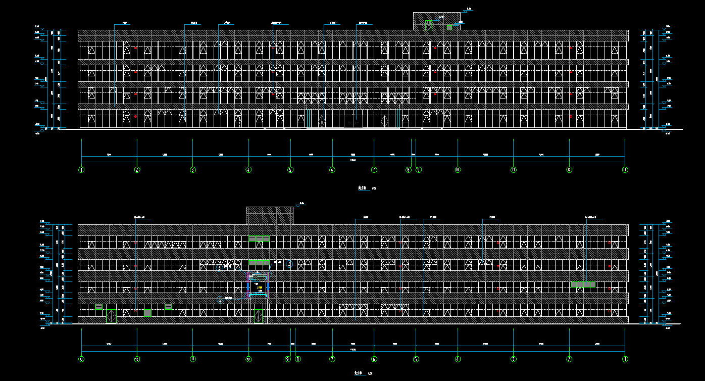Viewport: 705px width, 381px height.
Task: Click the green entrance door at bottom elevation axis 10
Action: tap(258, 316)
